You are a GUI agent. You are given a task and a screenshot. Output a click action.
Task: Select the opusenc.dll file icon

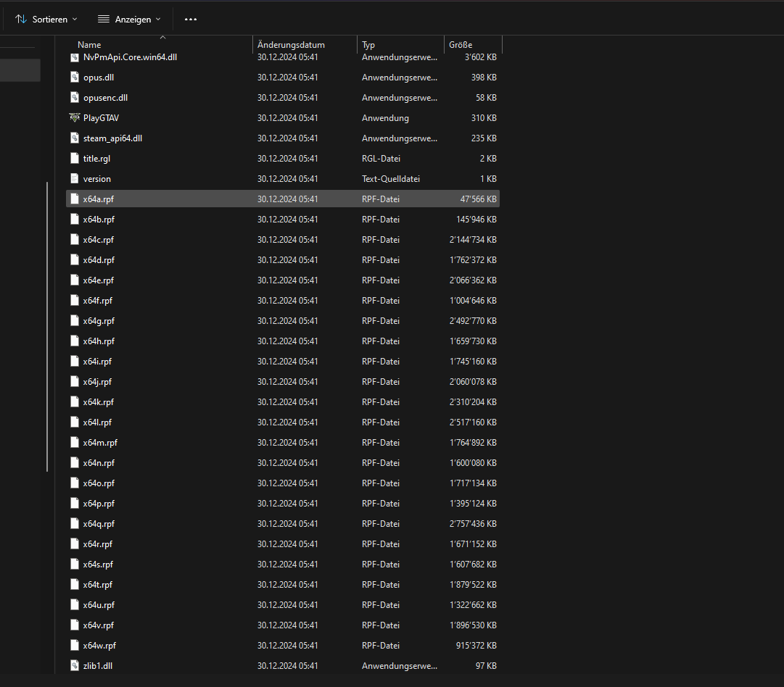(x=74, y=97)
